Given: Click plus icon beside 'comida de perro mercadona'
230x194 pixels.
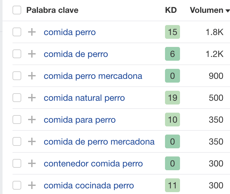Looking at the screenshot, I should click(x=32, y=141).
